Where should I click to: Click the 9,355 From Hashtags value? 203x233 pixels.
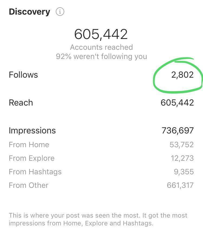(184, 172)
